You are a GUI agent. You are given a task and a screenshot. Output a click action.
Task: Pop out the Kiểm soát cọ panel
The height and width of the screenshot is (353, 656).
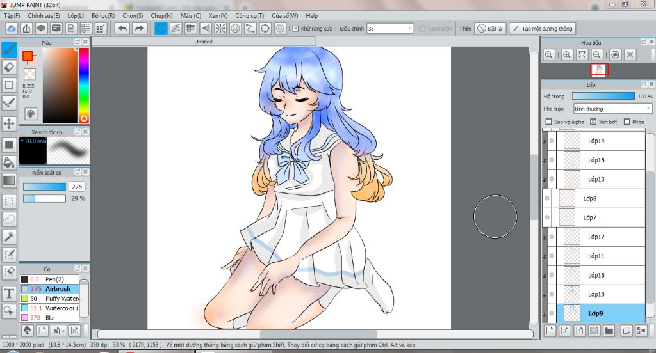78,172
